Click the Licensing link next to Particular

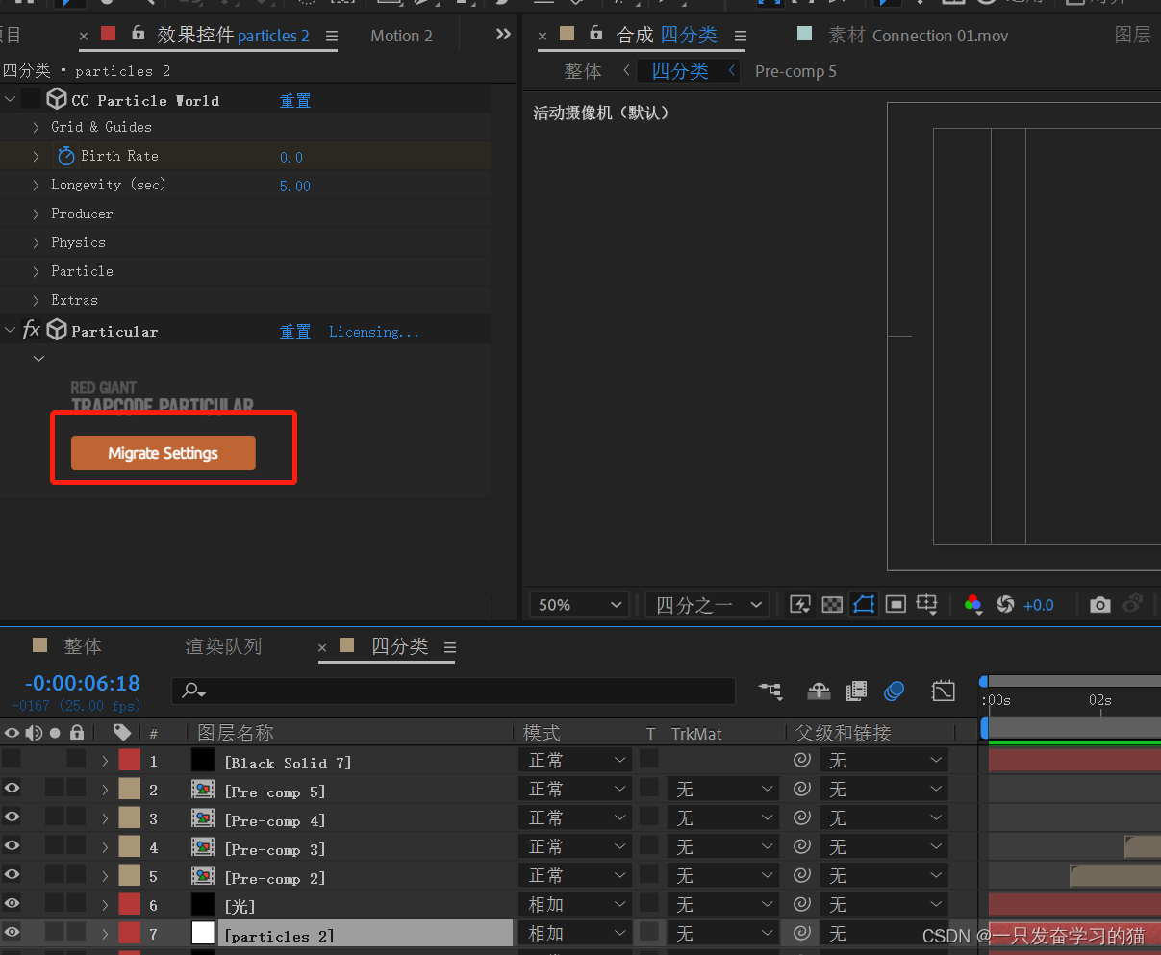click(x=373, y=331)
